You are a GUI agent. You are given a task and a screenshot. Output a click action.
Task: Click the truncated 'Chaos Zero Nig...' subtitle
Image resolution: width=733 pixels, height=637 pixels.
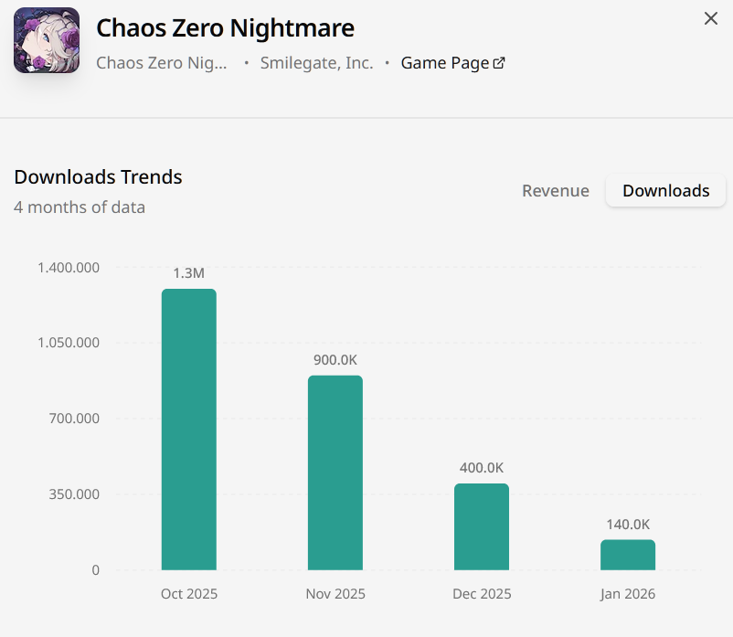162,63
